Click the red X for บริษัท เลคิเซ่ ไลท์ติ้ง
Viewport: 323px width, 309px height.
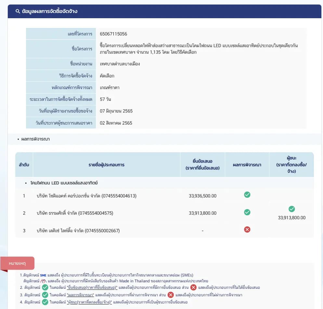(247, 230)
